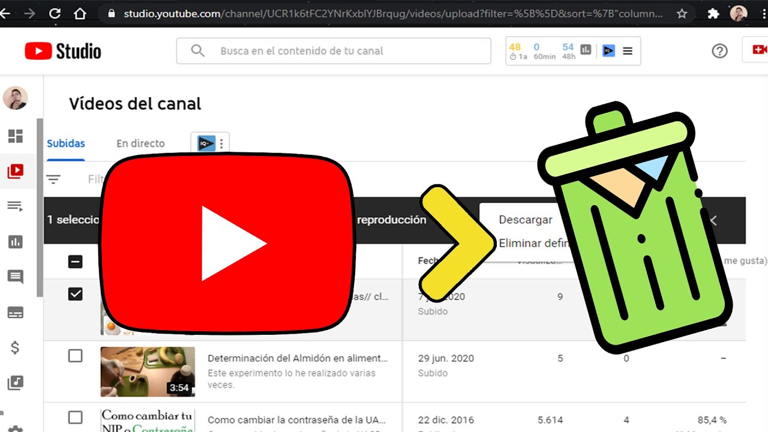Image resolution: width=768 pixels, height=432 pixels.
Task: Click the bar chart icon in stats widget
Action: 586,51
